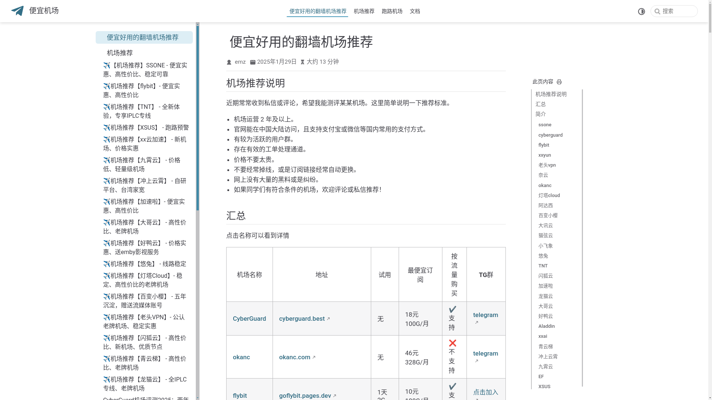712x400 pixels.
Task: Click the 最便宜订阅 column header
Action: [x=420, y=275]
